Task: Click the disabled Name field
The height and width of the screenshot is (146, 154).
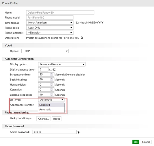Action: point(60,12)
